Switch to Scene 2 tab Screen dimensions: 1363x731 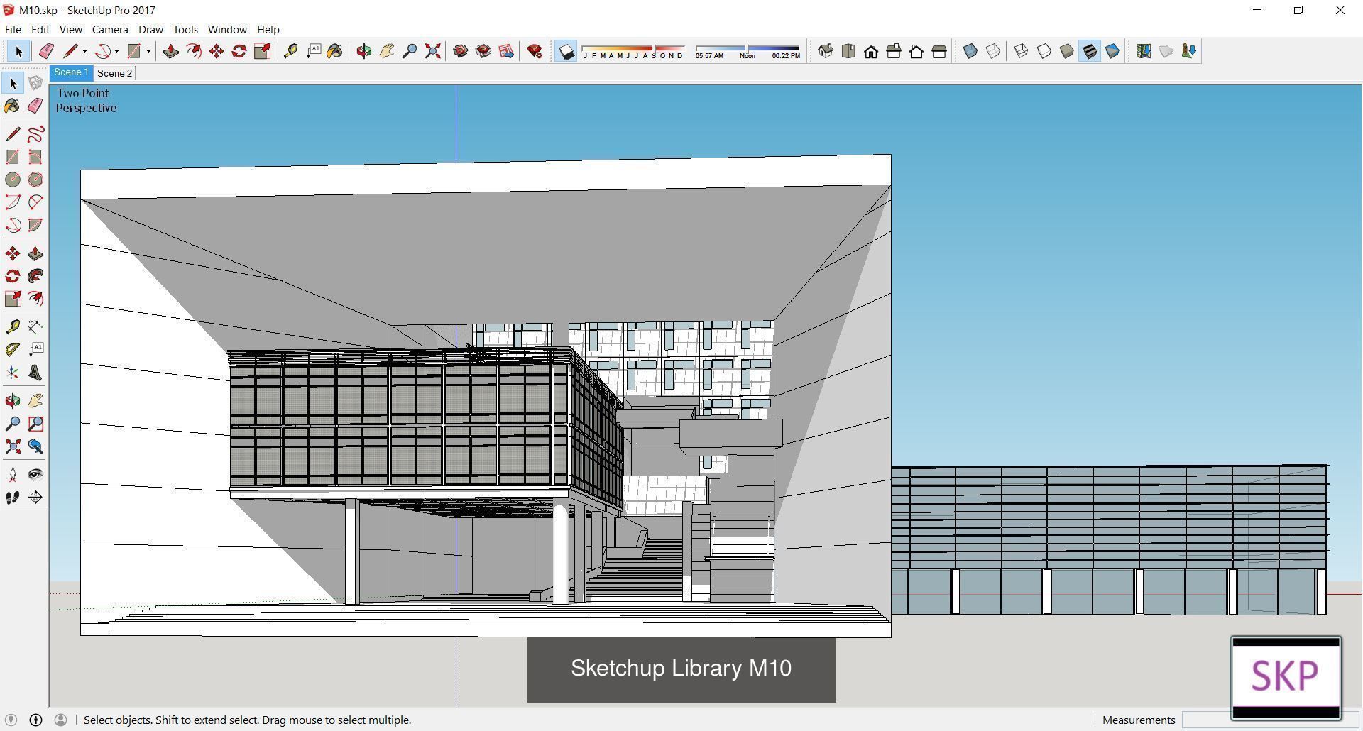(x=115, y=73)
